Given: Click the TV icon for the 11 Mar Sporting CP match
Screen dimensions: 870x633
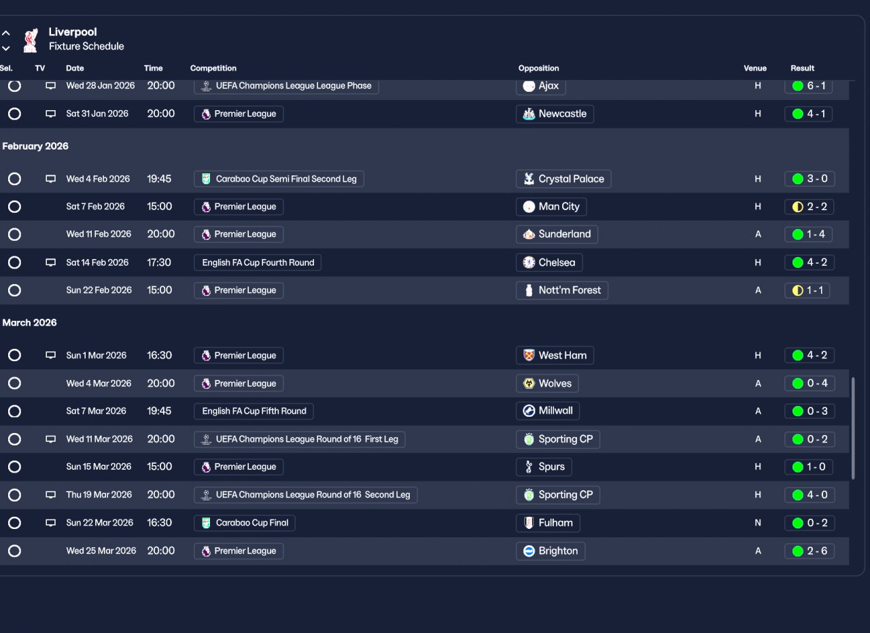Looking at the screenshot, I should (x=50, y=439).
